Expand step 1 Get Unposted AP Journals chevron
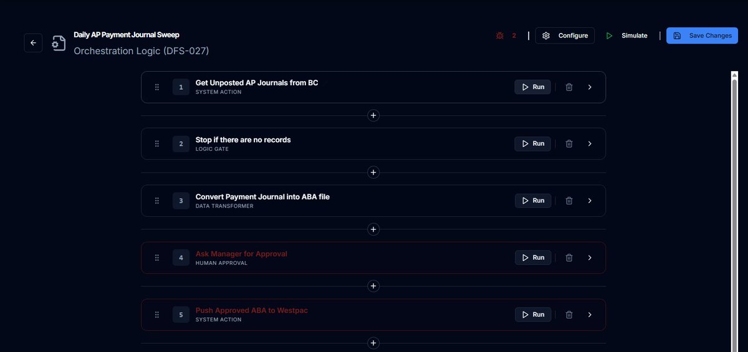 point(590,87)
